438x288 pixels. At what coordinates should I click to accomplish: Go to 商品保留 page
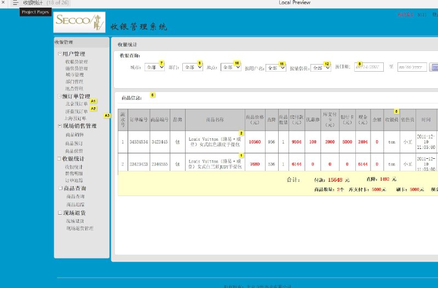[x=74, y=151]
